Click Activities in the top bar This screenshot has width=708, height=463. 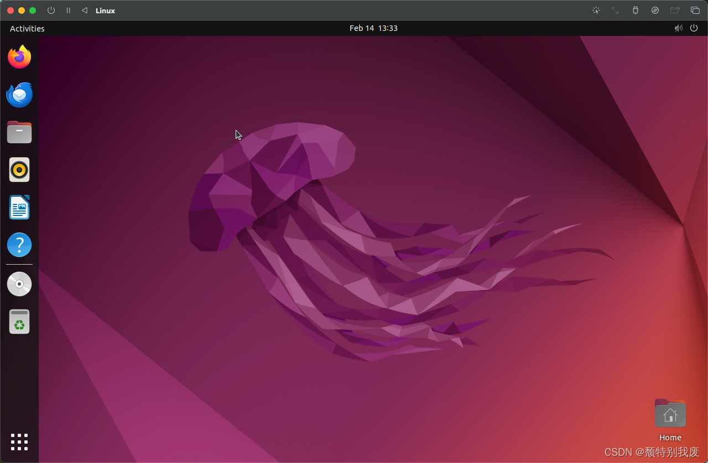point(27,29)
